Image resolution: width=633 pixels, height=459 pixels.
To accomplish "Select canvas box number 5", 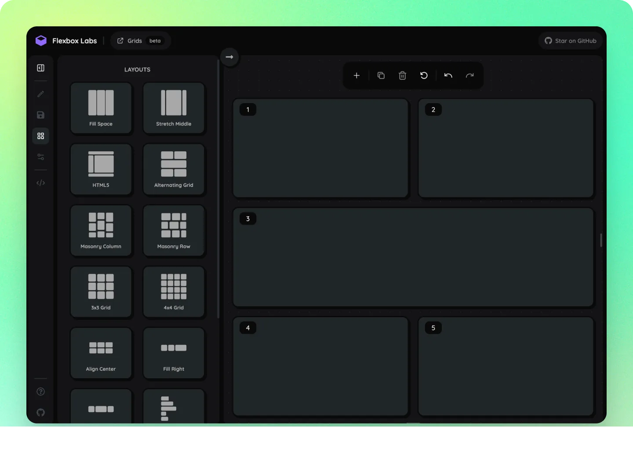I will (x=506, y=366).
